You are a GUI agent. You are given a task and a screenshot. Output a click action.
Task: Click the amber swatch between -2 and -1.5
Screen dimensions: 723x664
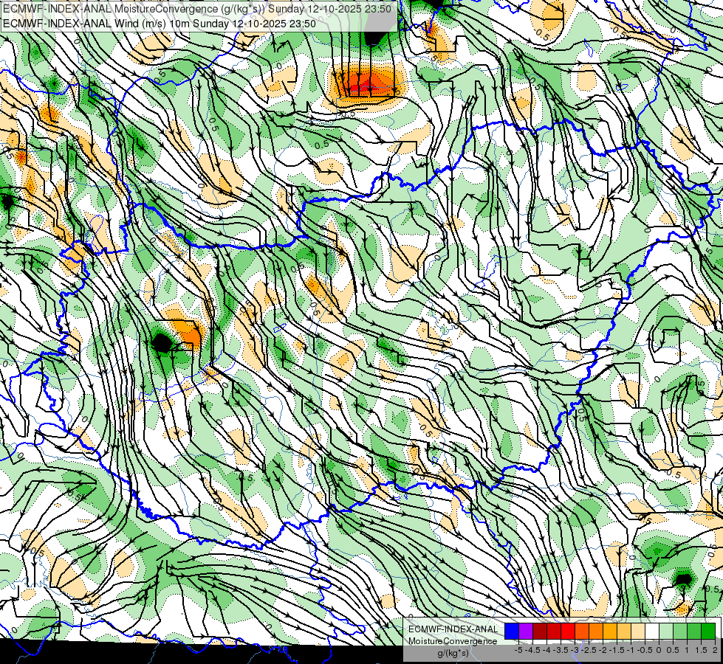[609, 632]
